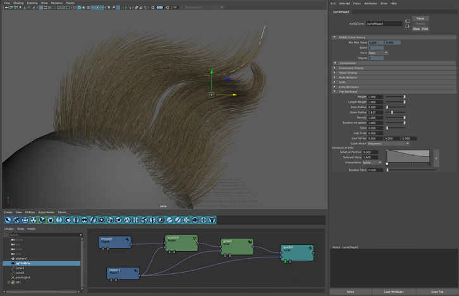Click the input connection icon beside nurbsCurve field
The height and width of the screenshot is (296, 459).
point(407,21)
